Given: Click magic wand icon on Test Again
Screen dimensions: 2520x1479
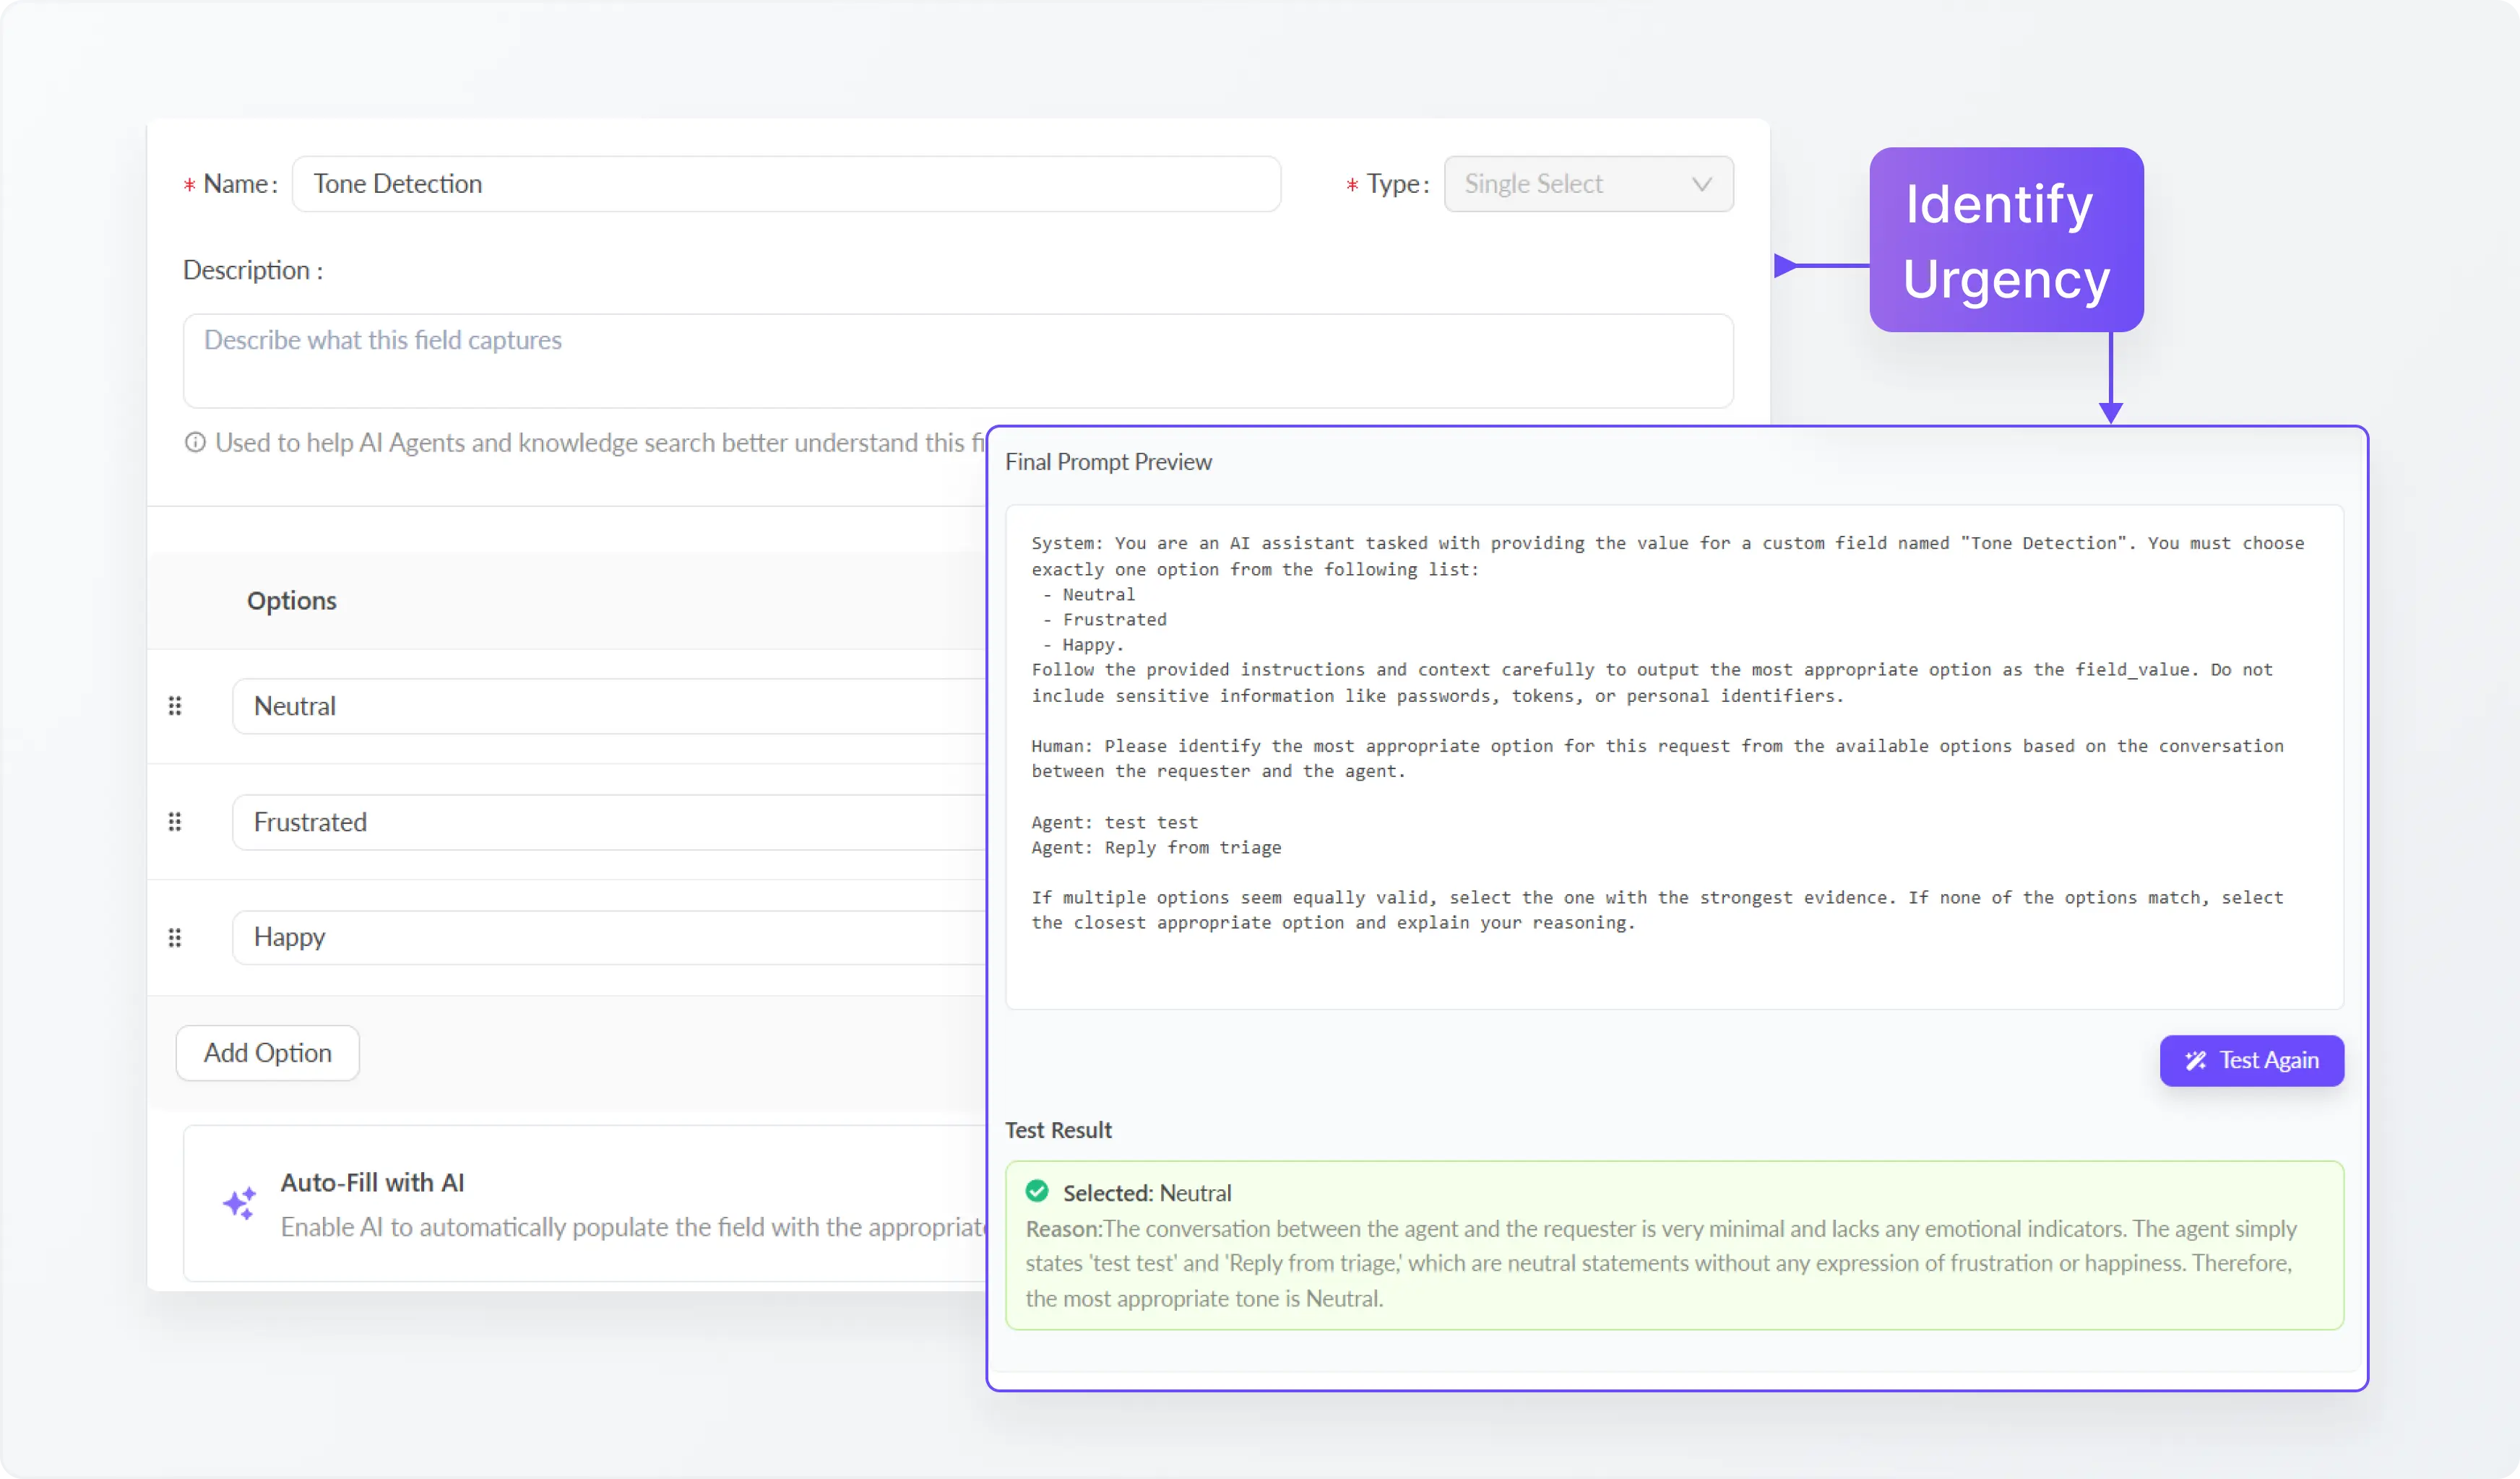Looking at the screenshot, I should coord(2195,1060).
